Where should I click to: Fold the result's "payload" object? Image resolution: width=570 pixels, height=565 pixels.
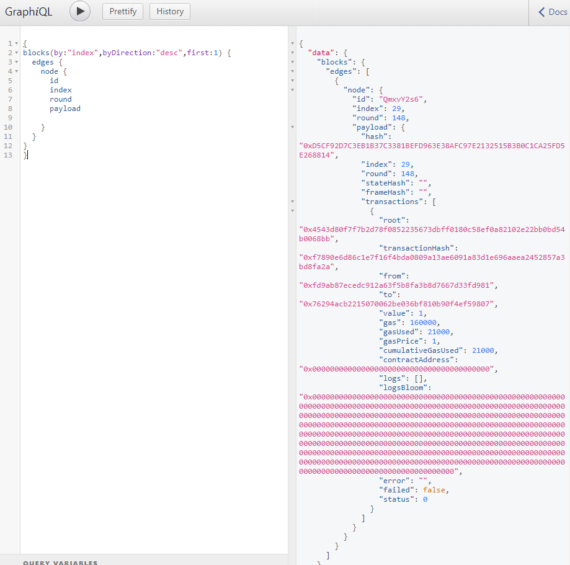(293, 127)
